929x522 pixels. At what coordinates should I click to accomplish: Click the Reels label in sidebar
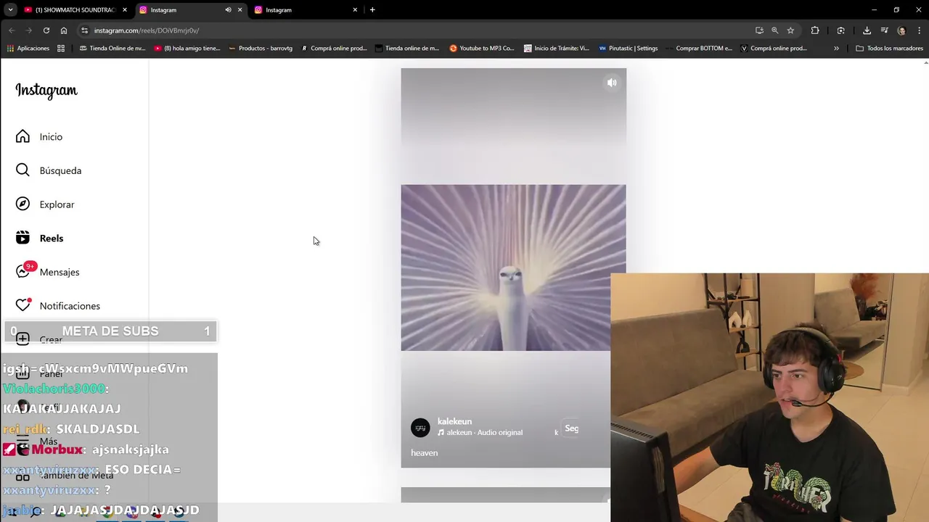[x=52, y=238]
